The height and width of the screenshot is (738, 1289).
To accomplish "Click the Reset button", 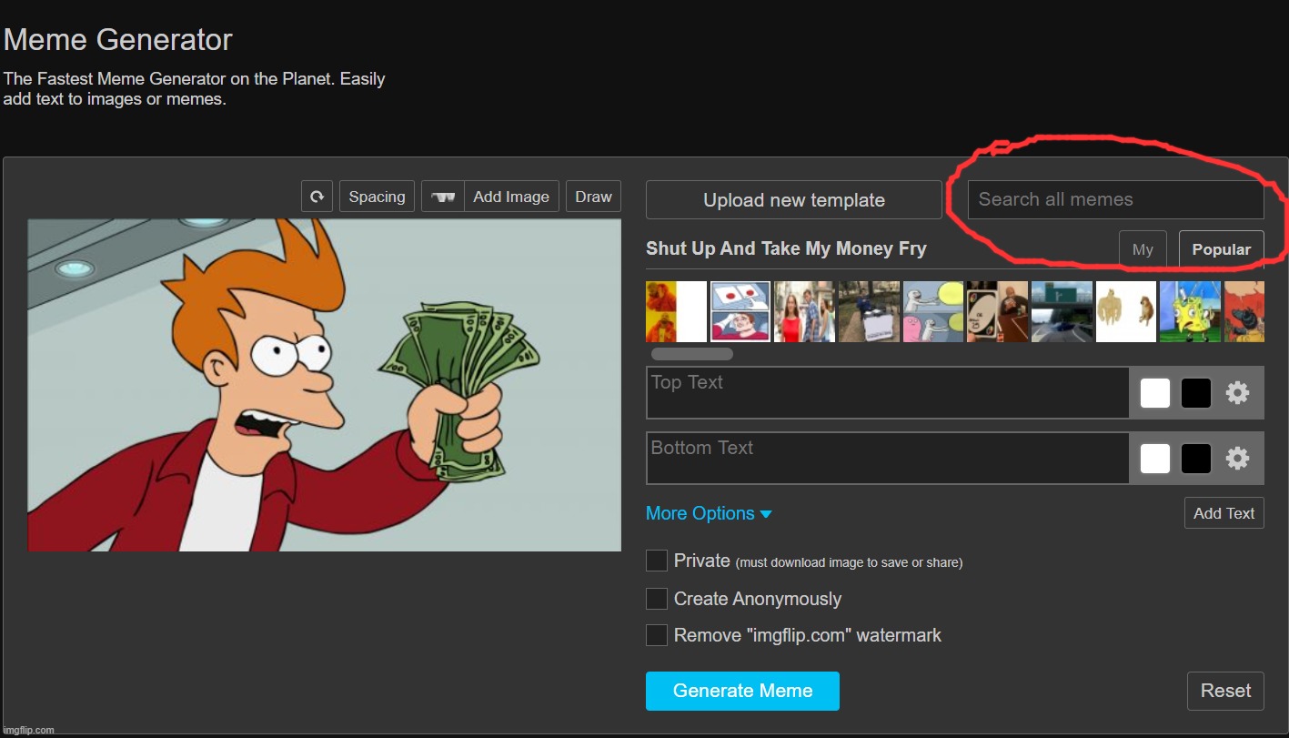I will (1225, 691).
